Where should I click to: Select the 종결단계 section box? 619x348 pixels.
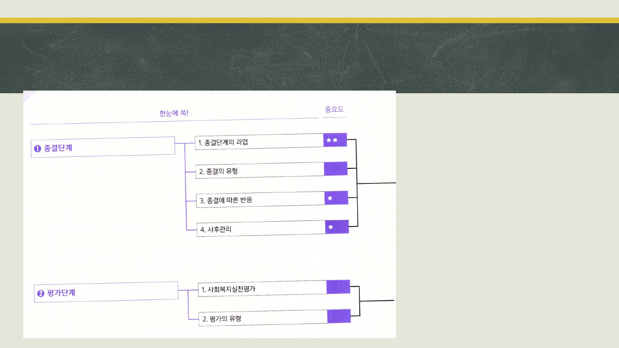coord(103,147)
